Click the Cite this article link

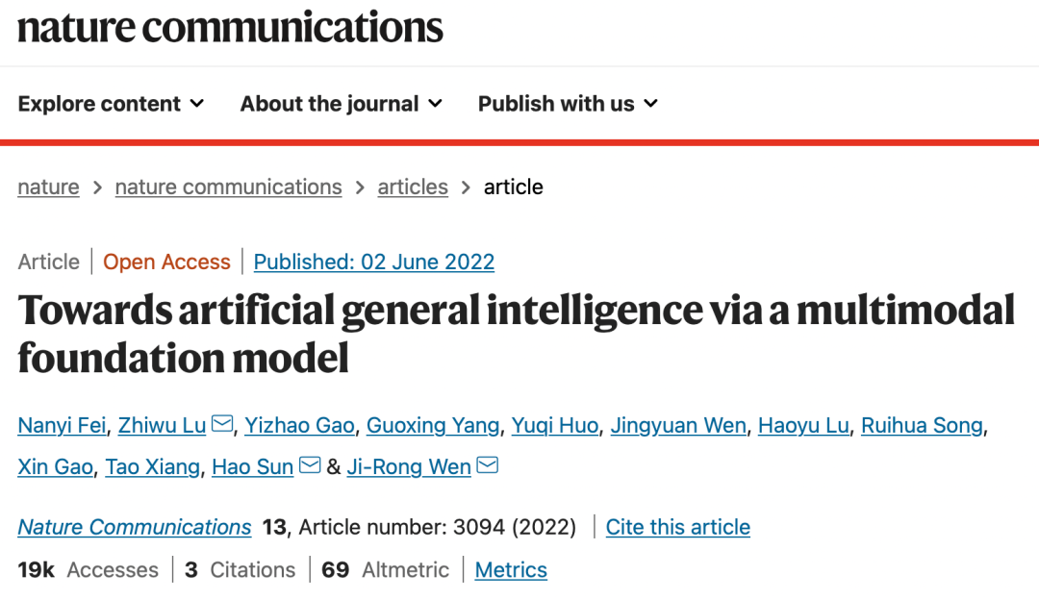678,527
